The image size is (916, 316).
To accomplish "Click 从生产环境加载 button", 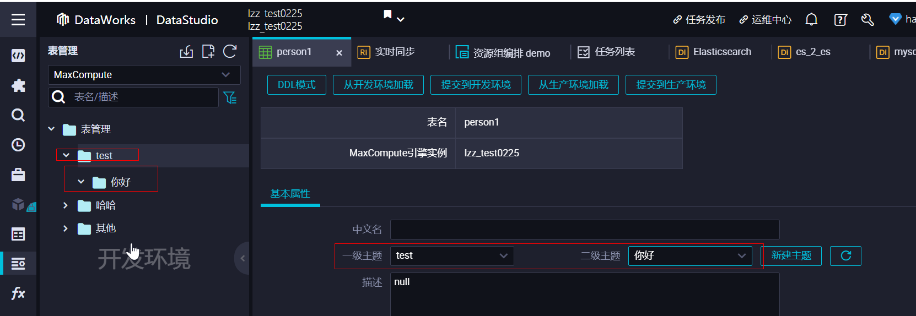I will tap(573, 85).
